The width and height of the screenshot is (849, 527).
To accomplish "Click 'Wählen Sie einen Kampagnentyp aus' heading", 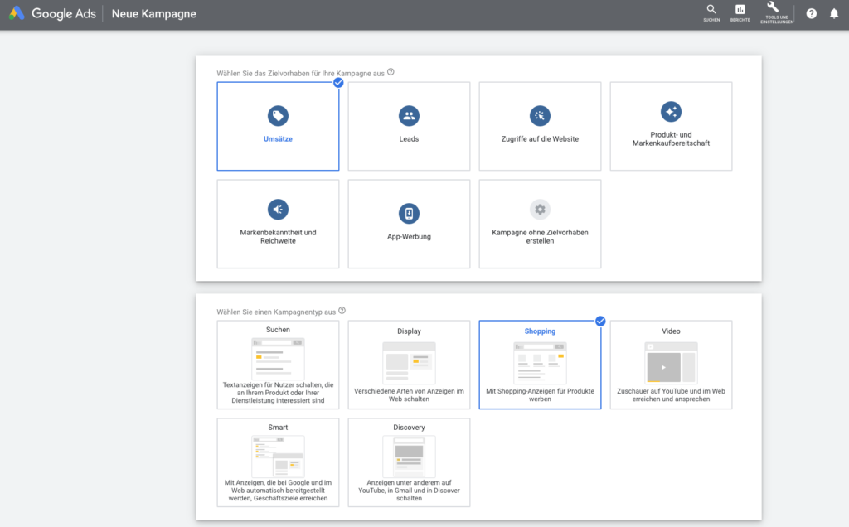I will pyautogui.click(x=276, y=312).
